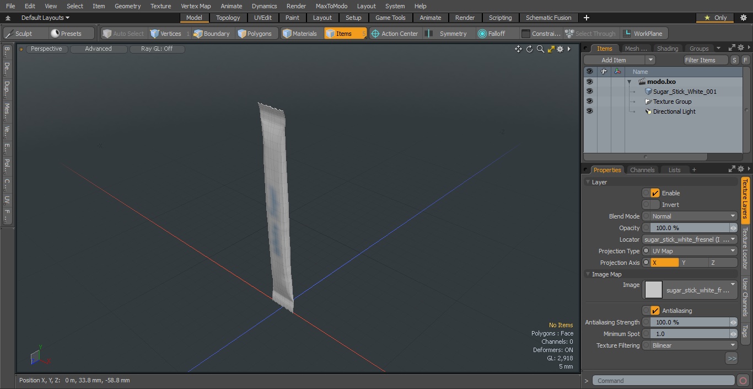The image size is (753, 389).
Task: Open the Vertex Map menu
Action: click(196, 6)
